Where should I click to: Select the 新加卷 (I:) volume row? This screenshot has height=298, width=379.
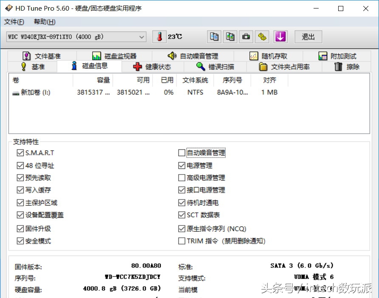(x=34, y=92)
